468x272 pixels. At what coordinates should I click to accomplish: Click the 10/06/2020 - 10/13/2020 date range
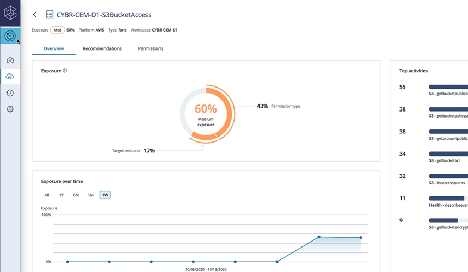(206, 269)
